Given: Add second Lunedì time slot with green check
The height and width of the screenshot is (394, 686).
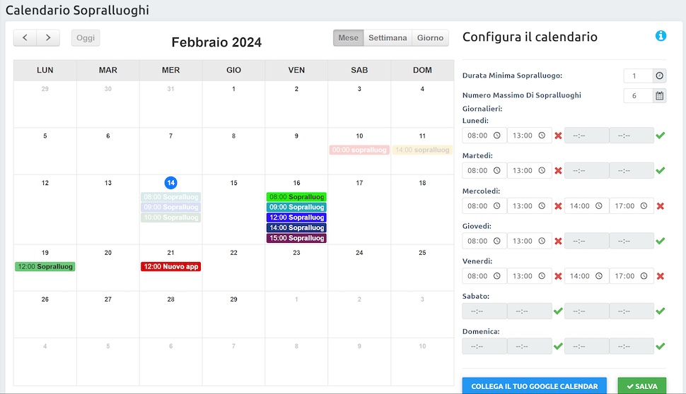Looking at the screenshot, I should [661, 136].
